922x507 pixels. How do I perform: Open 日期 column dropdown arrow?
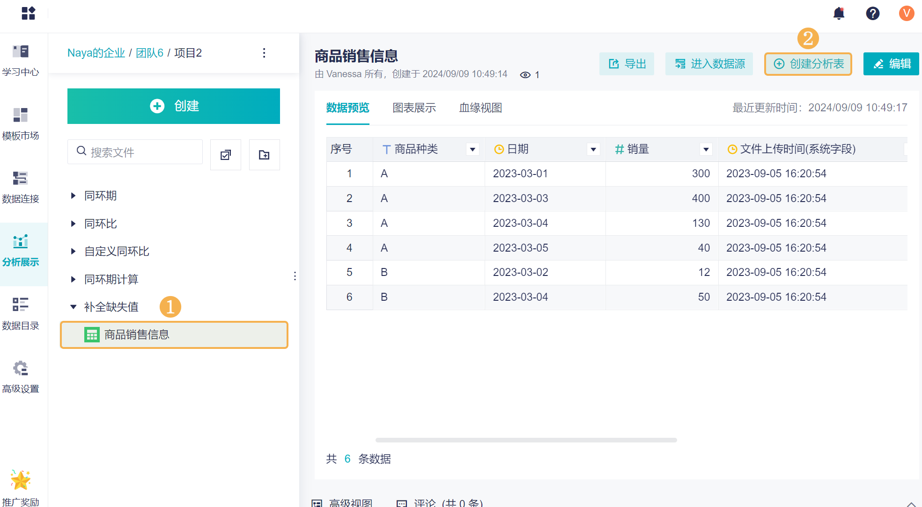(593, 150)
